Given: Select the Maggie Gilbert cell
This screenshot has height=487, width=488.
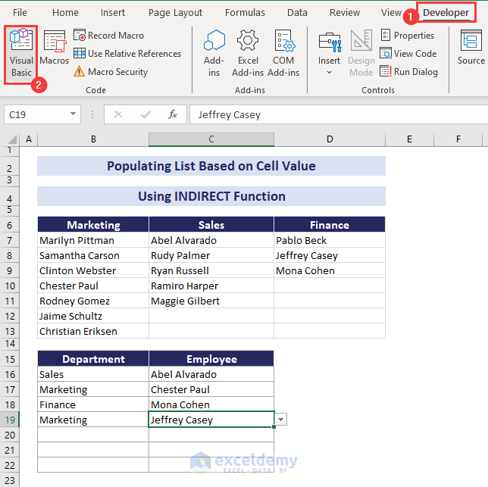Looking at the screenshot, I should 211,301.
